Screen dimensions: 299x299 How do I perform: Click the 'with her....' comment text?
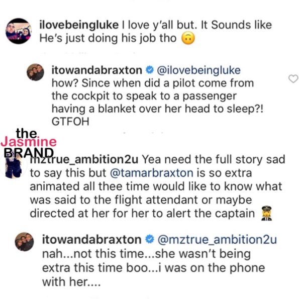[71, 282]
